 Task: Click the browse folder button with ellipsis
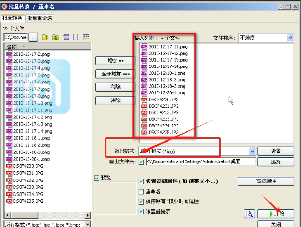click(x=33, y=37)
